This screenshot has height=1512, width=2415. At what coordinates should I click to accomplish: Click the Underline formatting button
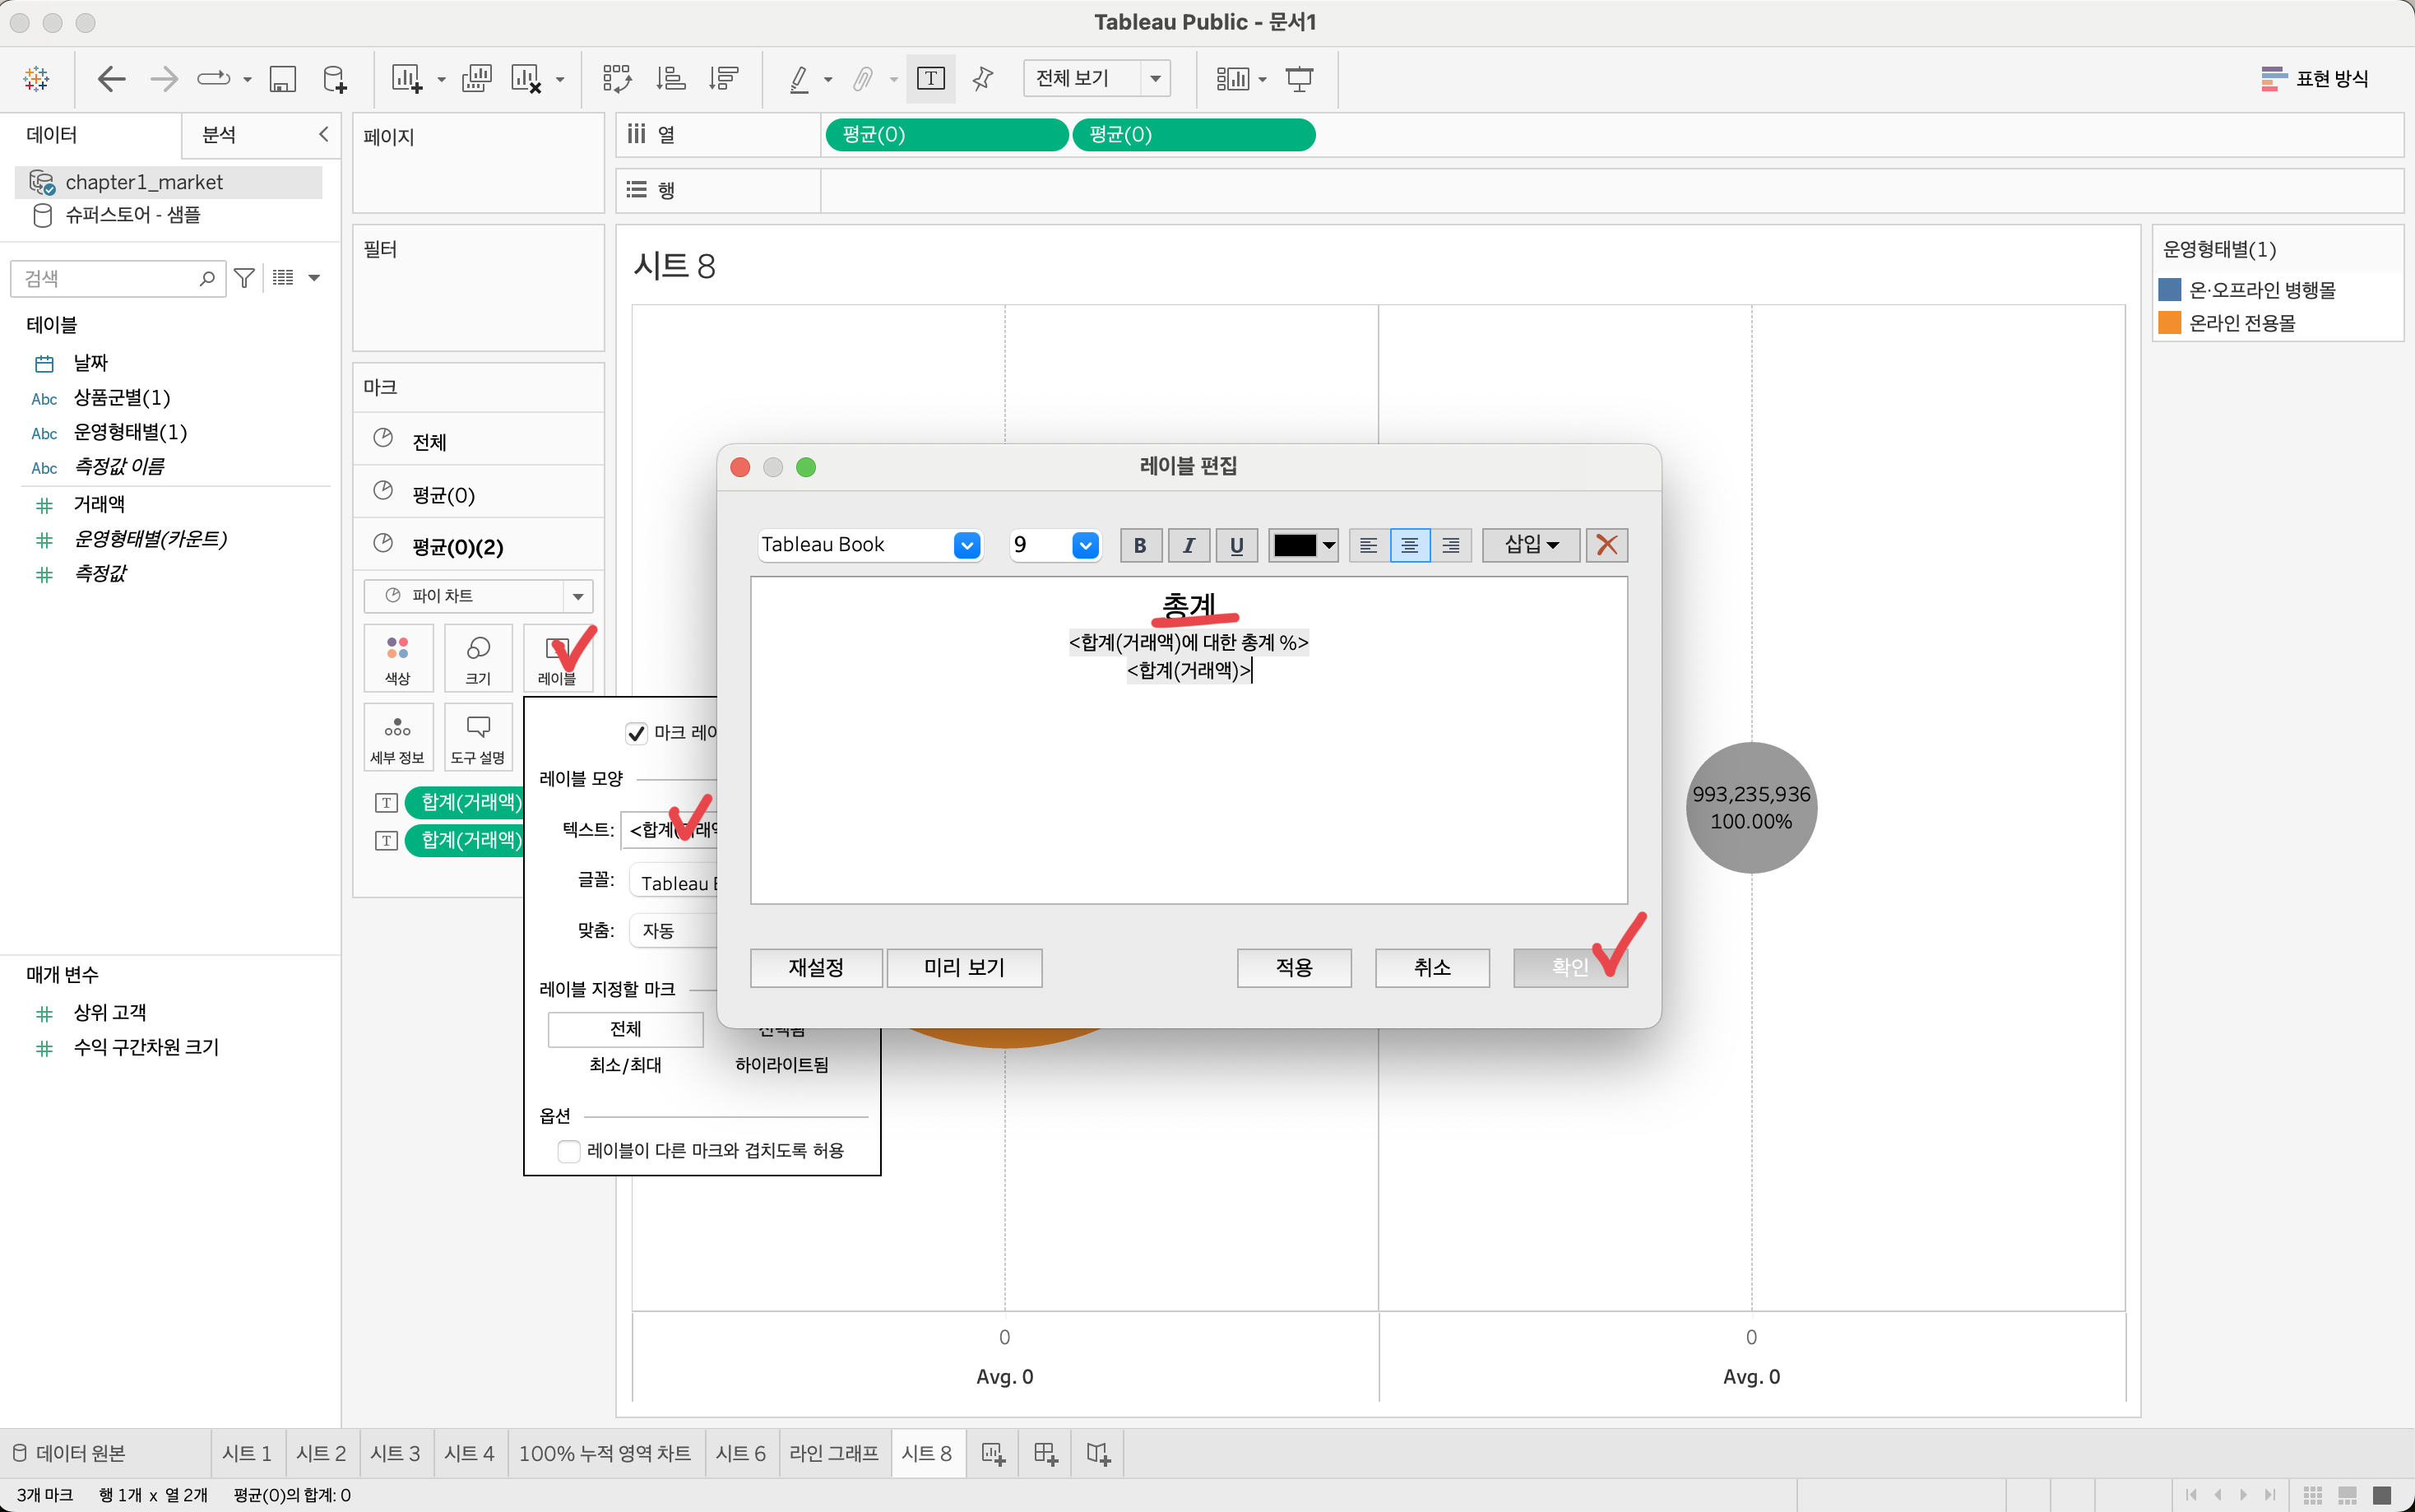[1236, 545]
